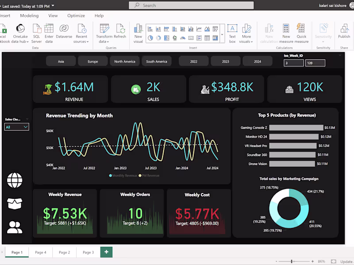
Task: Click the people customers icon
Action: [15, 227]
